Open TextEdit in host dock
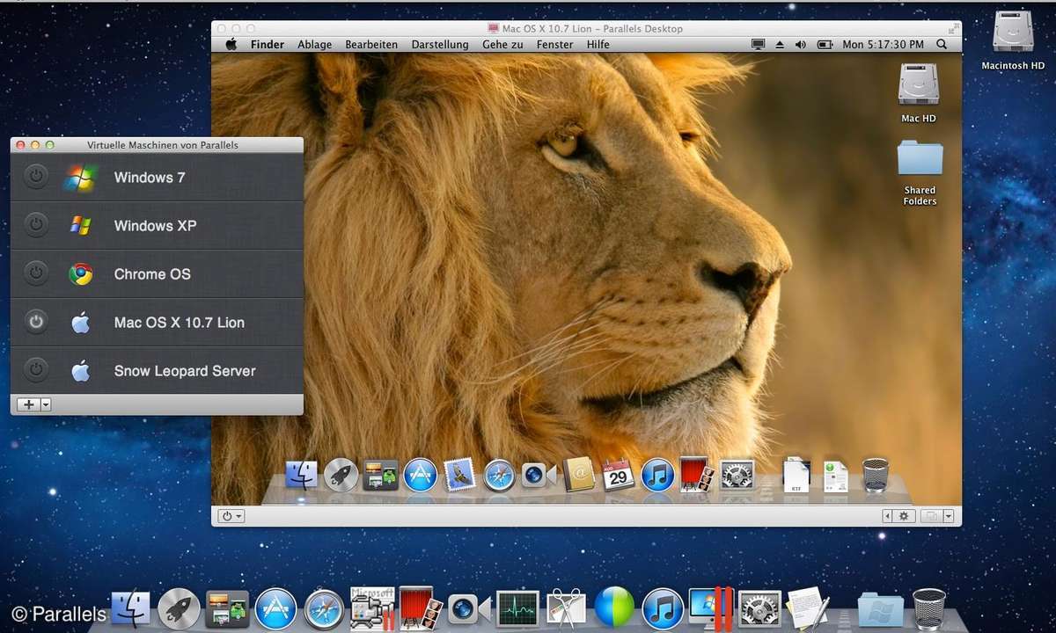Screen dimensions: 1056x633 click(x=808, y=608)
